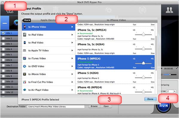Tick the title 7 checkbox
Viewport: 179px width, 118px height.
click(3, 65)
